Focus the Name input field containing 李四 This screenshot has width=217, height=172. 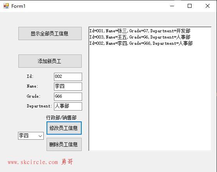pos(68,86)
